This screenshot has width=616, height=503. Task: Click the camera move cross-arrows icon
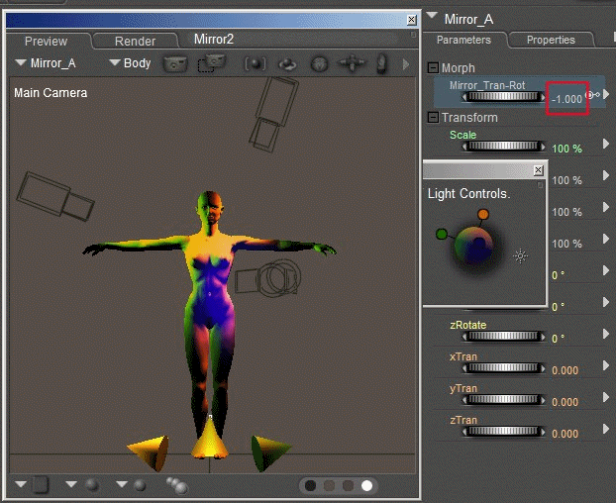pyautogui.click(x=351, y=63)
